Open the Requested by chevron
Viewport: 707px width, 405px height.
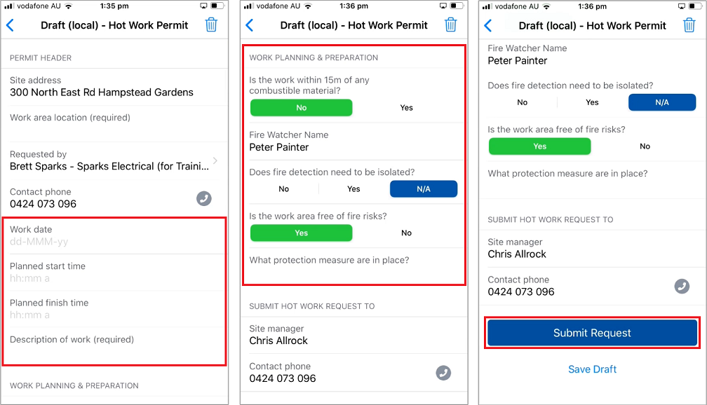point(215,160)
